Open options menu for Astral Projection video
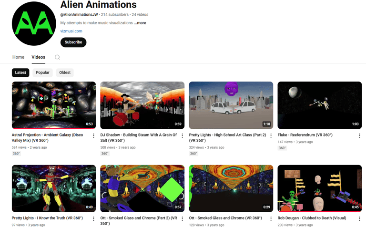 [x=93, y=135]
